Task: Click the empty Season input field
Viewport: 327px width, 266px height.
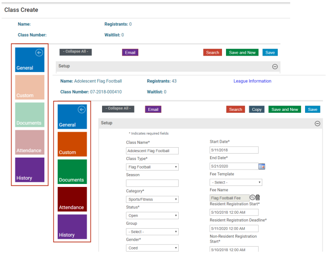Action: click(152, 183)
